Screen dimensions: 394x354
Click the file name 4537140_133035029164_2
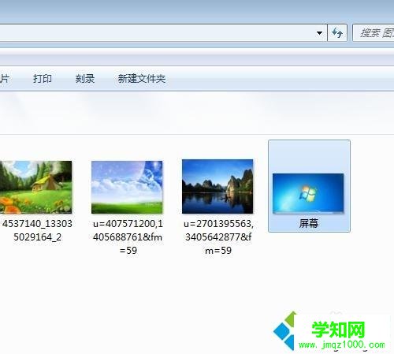pos(37,230)
